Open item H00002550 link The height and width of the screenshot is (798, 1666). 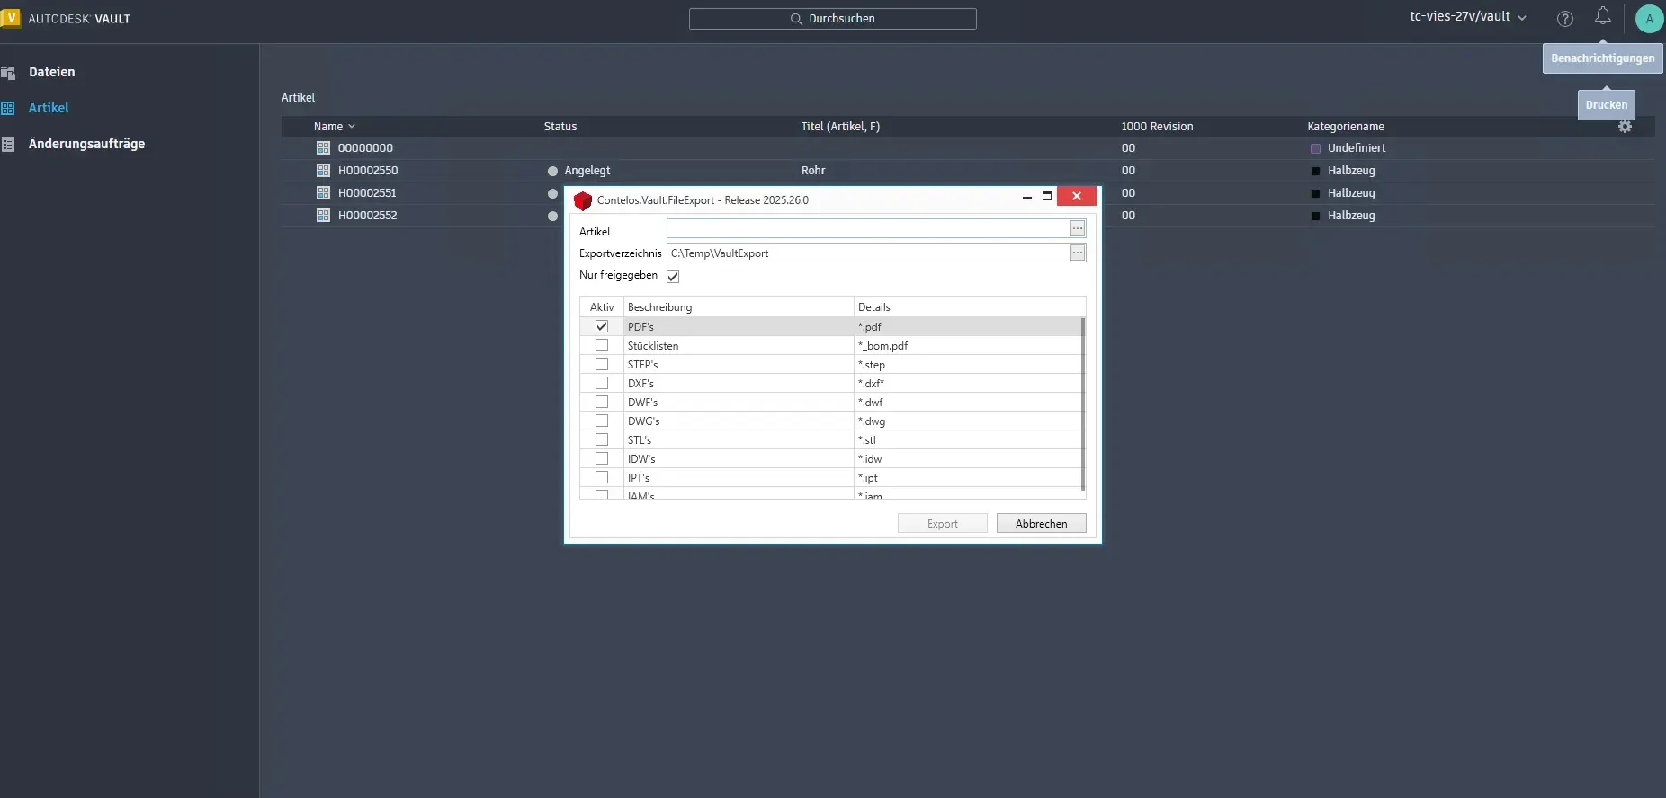(x=368, y=171)
